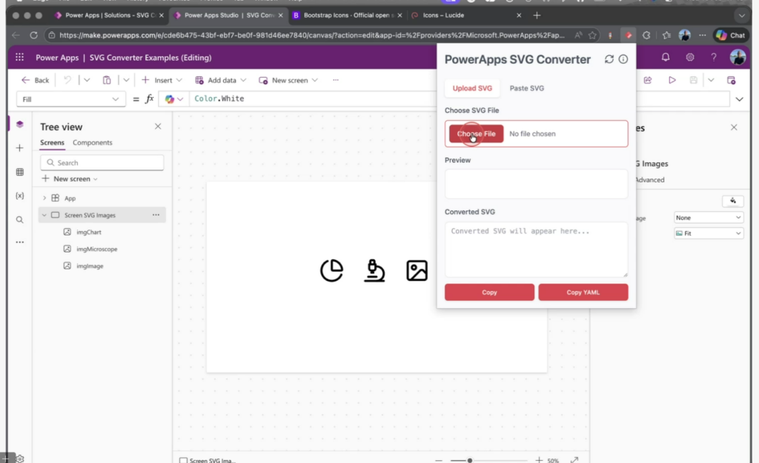Collapse the Screen SVG Images node
Screen dimensions: 759x463
[44, 215]
